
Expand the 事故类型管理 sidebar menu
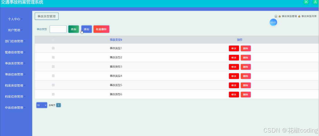click(15, 63)
